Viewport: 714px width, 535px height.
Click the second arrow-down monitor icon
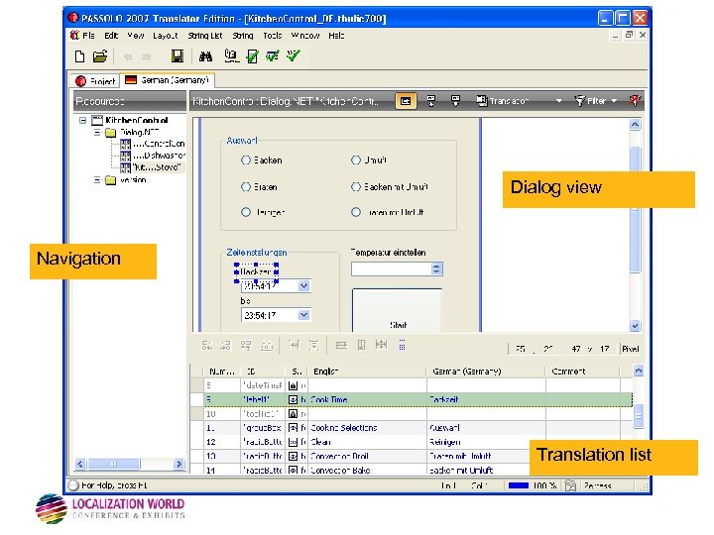[x=455, y=101]
